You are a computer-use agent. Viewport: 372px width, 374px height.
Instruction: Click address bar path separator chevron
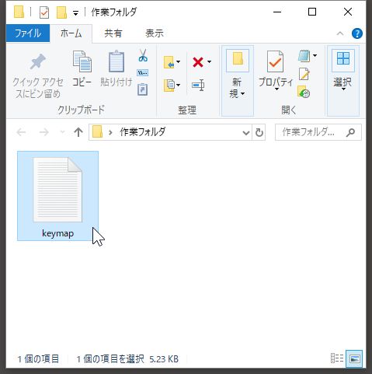pos(110,133)
